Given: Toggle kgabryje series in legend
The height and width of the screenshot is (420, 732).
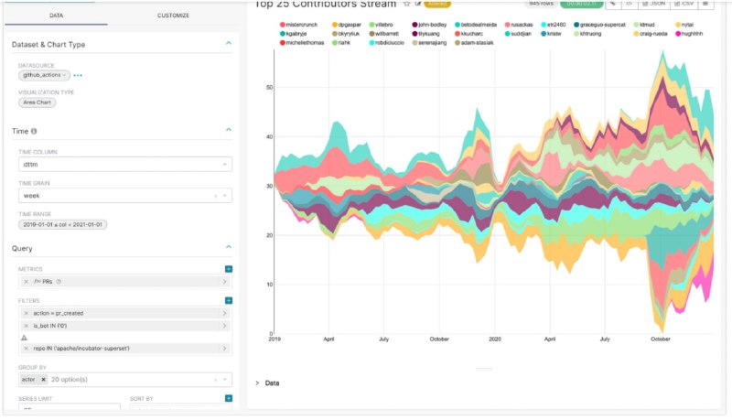Looking at the screenshot, I should (x=293, y=34).
